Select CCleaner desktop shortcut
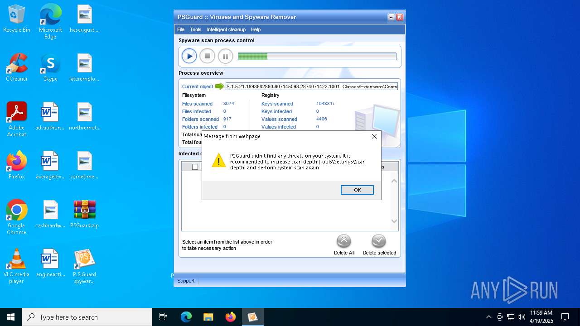 [x=17, y=68]
